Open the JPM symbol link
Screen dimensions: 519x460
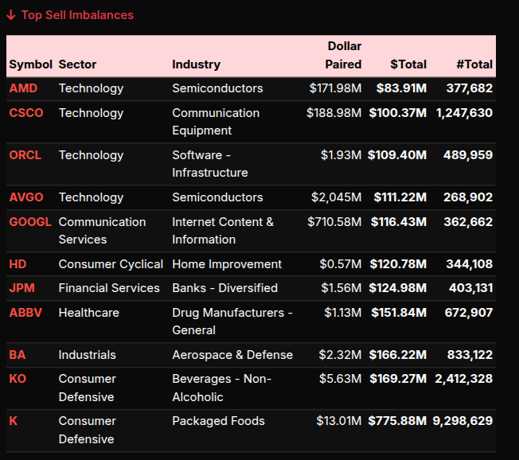point(22,288)
